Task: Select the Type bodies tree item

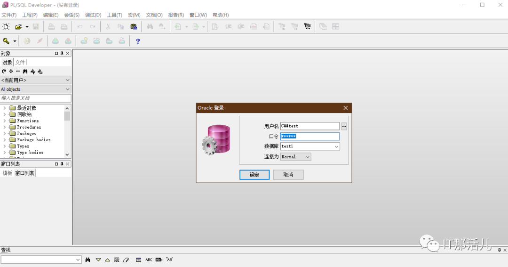Action: coord(30,153)
